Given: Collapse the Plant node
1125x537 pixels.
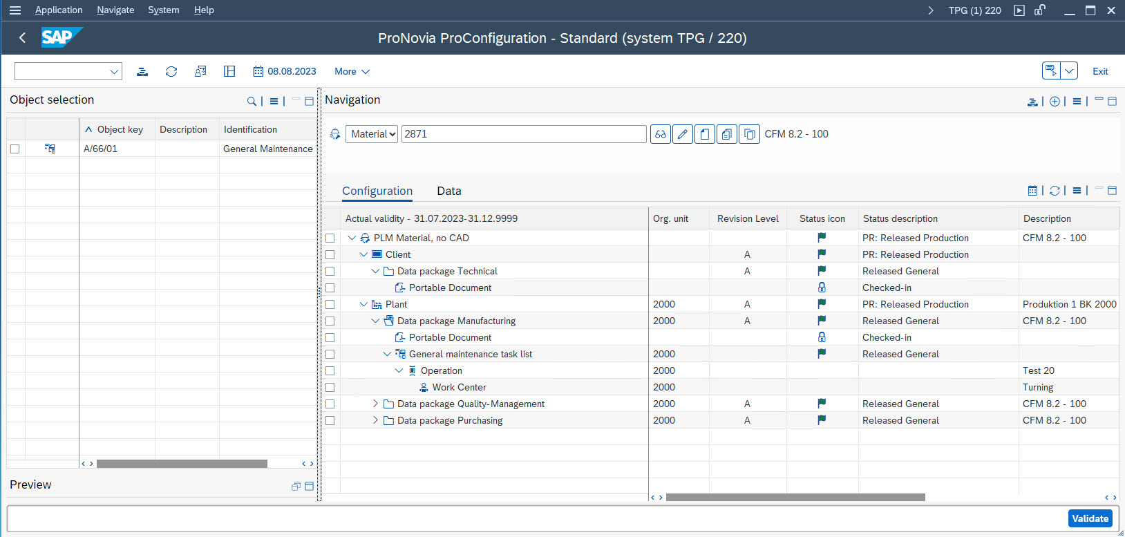Looking at the screenshot, I should tap(363, 304).
